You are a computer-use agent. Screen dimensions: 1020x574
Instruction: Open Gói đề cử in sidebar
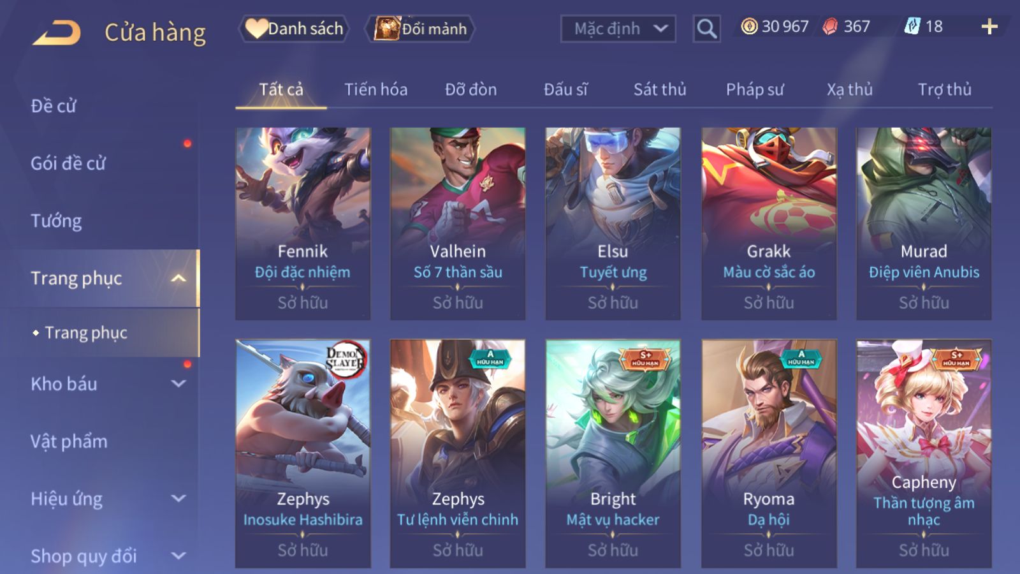[x=68, y=163]
